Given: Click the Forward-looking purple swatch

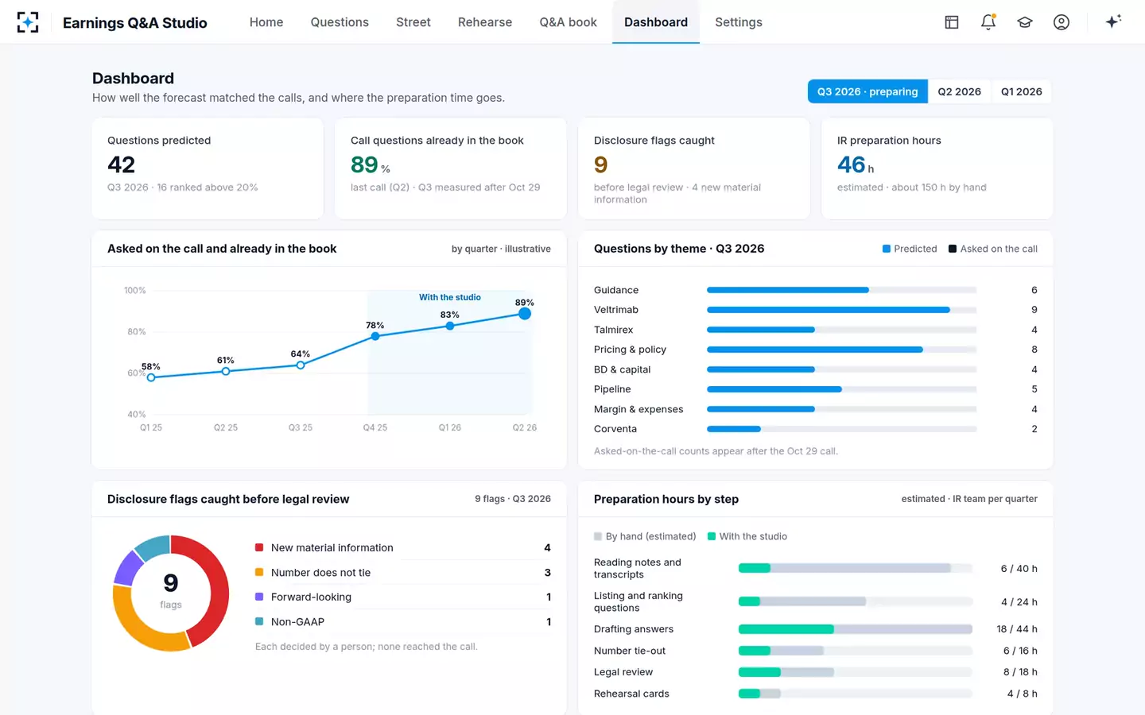Looking at the screenshot, I should (259, 597).
